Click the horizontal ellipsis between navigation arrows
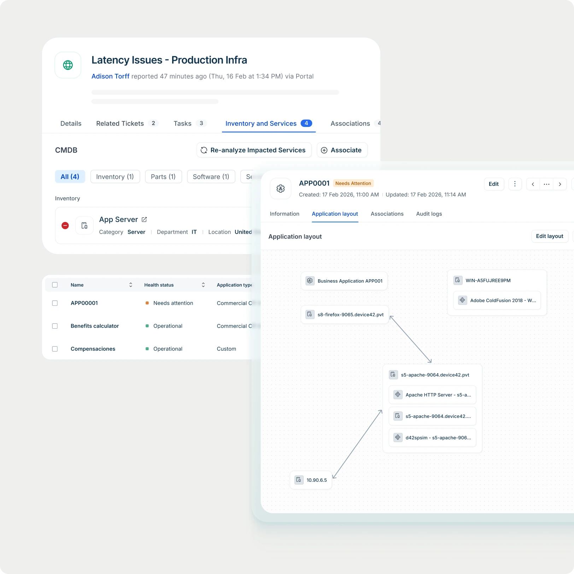This screenshot has height=574, width=574. (x=546, y=184)
